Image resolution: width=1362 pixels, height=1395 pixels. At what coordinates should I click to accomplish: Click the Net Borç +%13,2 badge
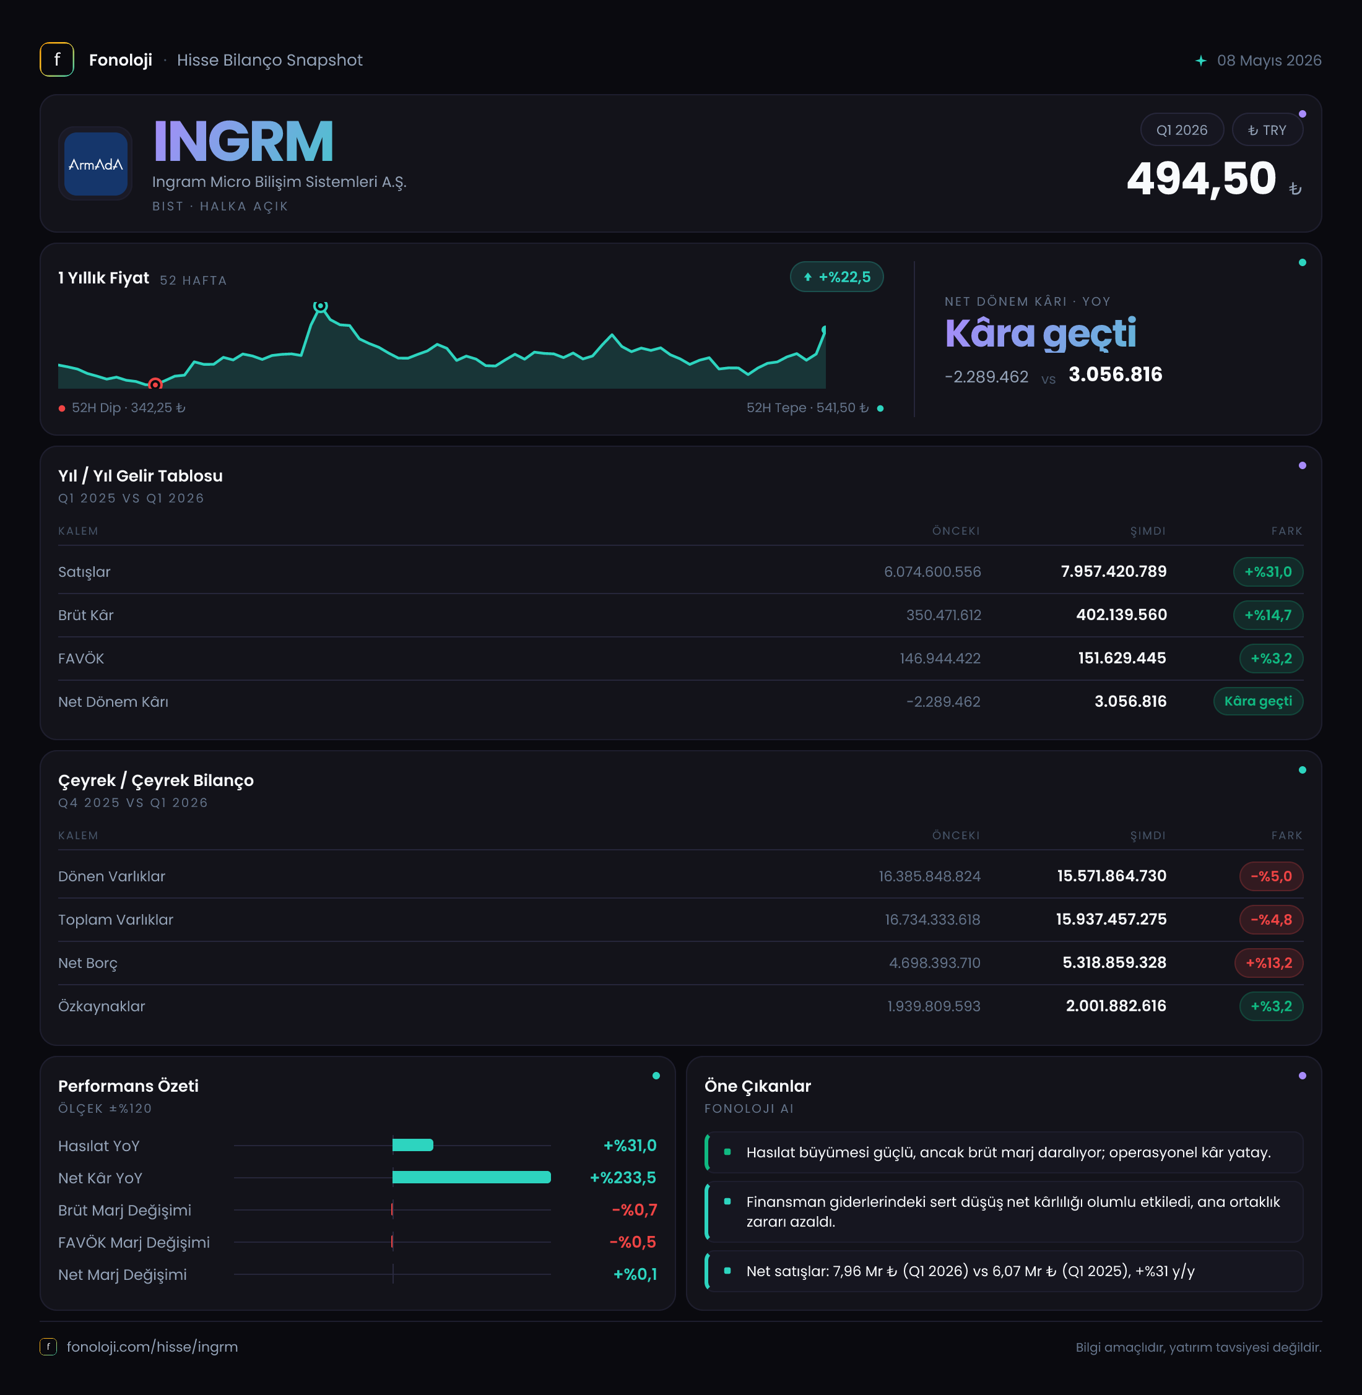(1269, 963)
